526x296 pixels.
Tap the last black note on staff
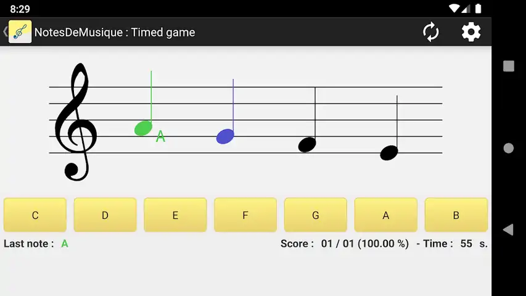(388, 153)
